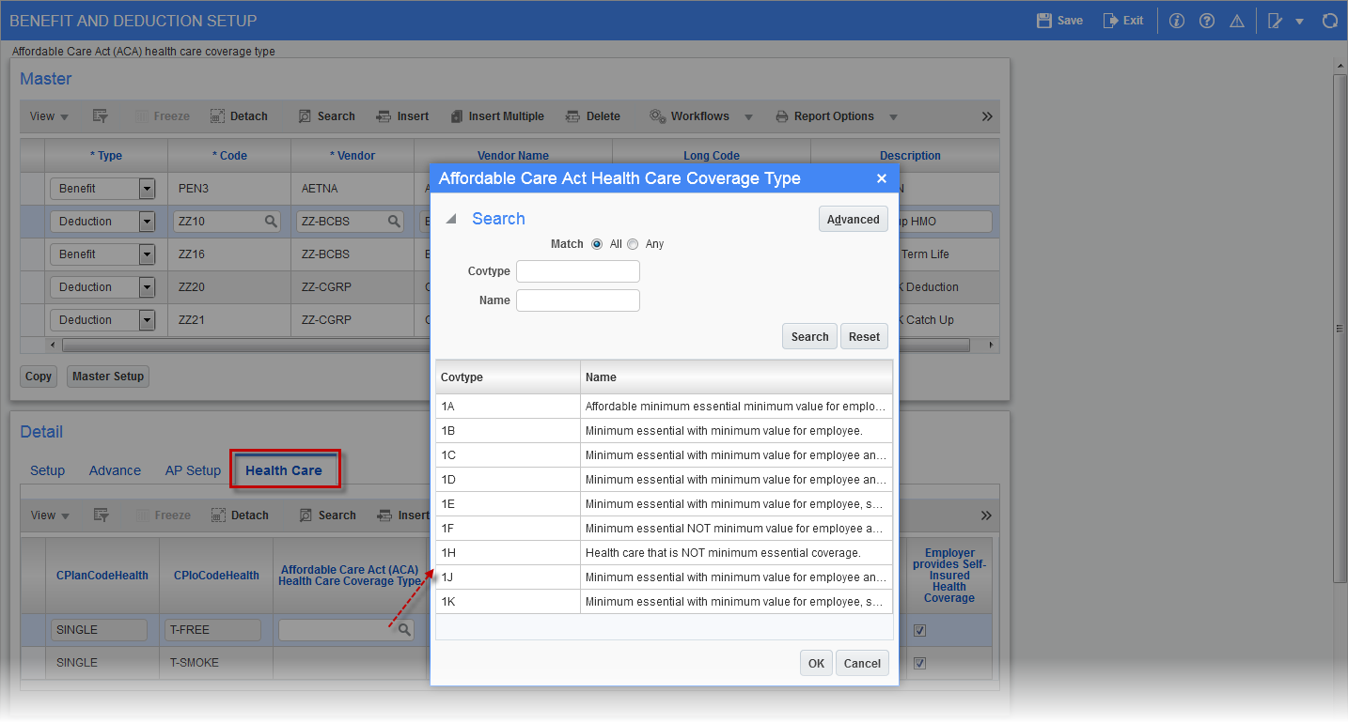Select row 1H Health care NOT minimum
The height and width of the screenshot is (723, 1348).
[x=664, y=553]
